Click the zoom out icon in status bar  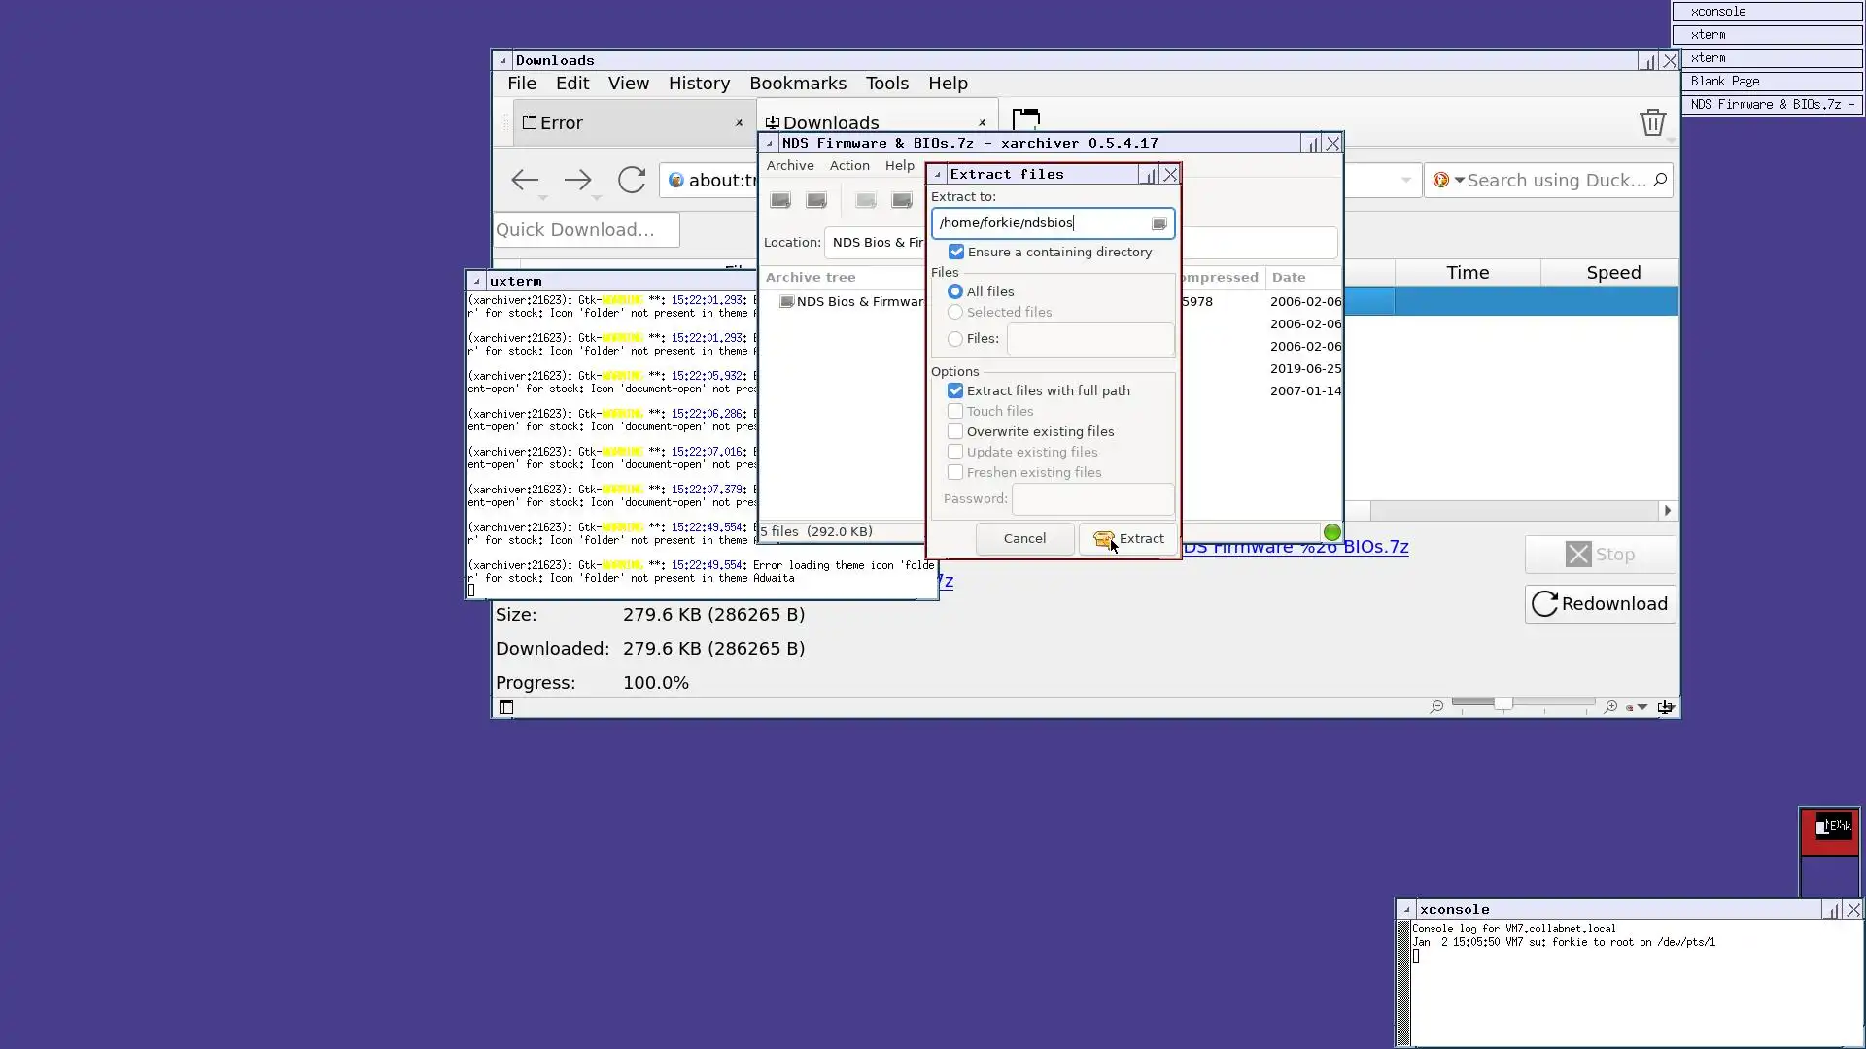pos(1436,707)
